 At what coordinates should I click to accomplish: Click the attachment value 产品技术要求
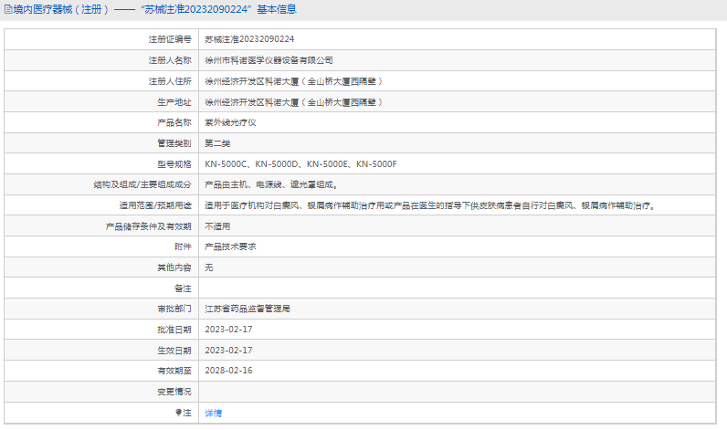coord(230,247)
